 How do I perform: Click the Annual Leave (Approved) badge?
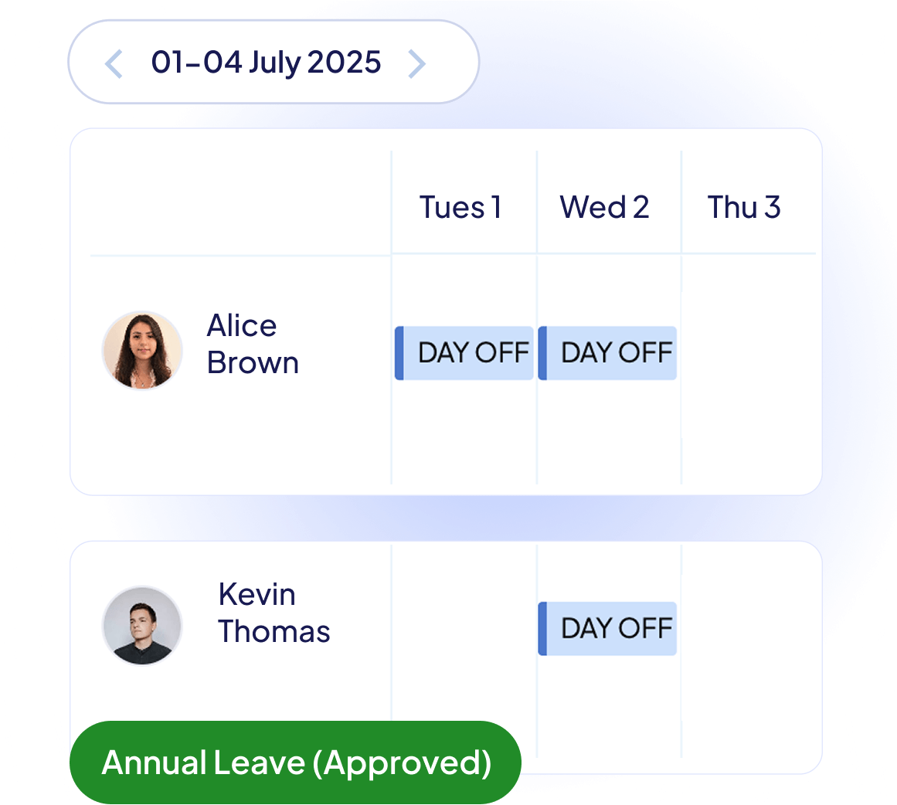[x=295, y=763]
